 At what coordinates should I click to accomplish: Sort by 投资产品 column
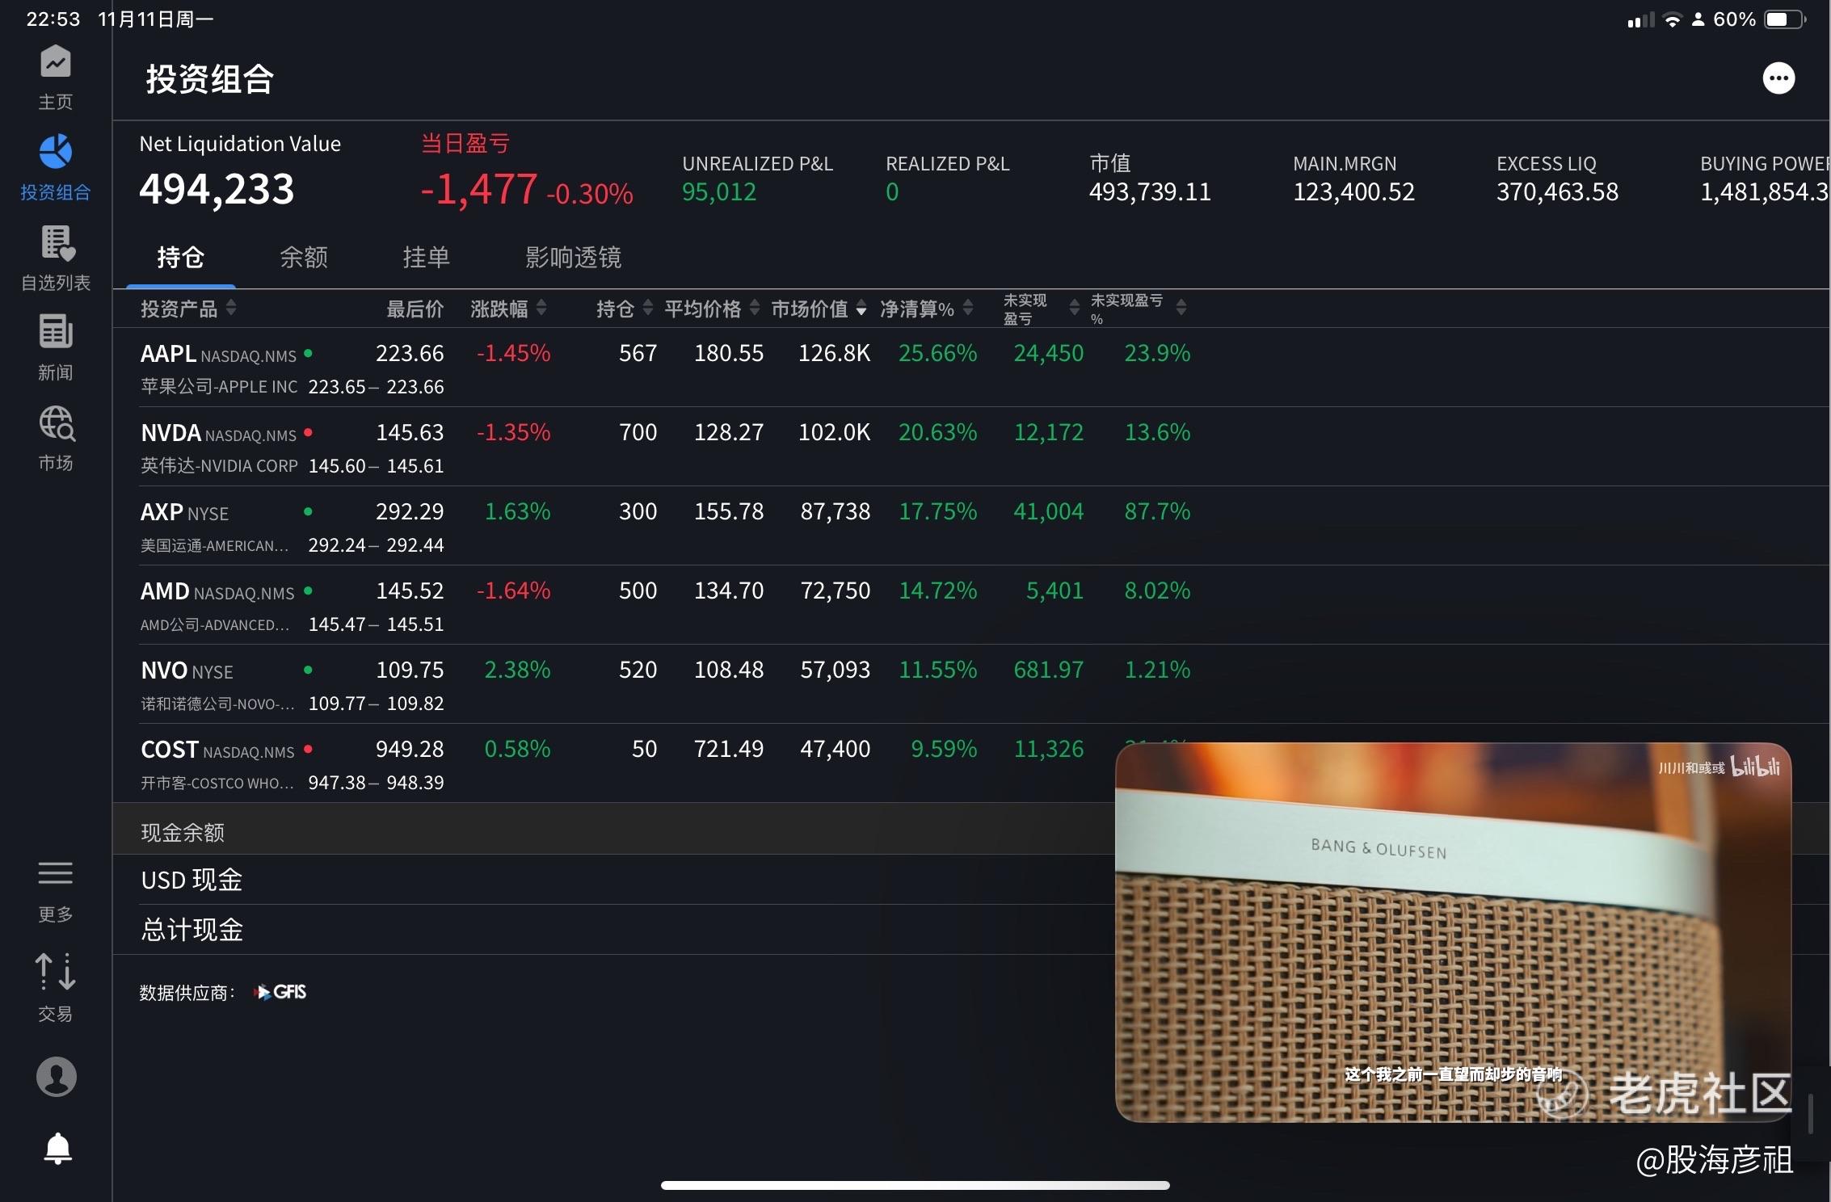coord(188,309)
